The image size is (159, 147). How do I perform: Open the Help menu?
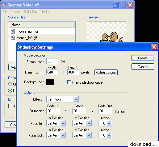pos(45,12)
